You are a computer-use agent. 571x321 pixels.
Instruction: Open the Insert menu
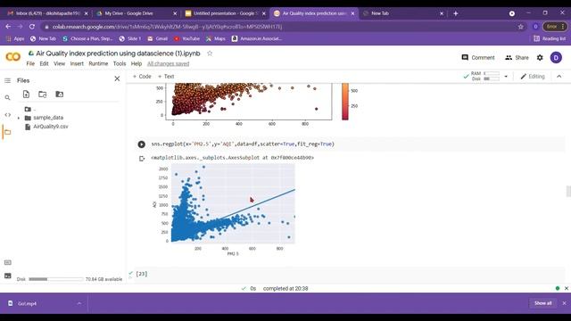(x=77, y=63)
